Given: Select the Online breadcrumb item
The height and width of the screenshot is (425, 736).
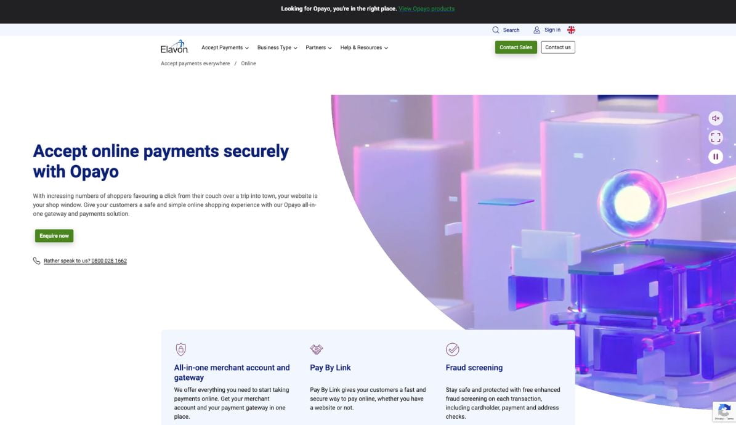Looking at the screenshot, I should (x=248, y=63).
